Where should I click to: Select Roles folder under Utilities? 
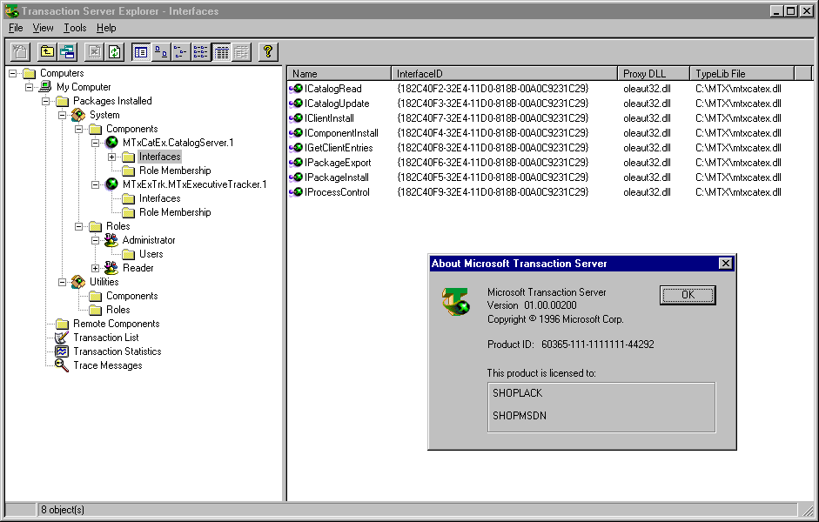coord(118,310)
